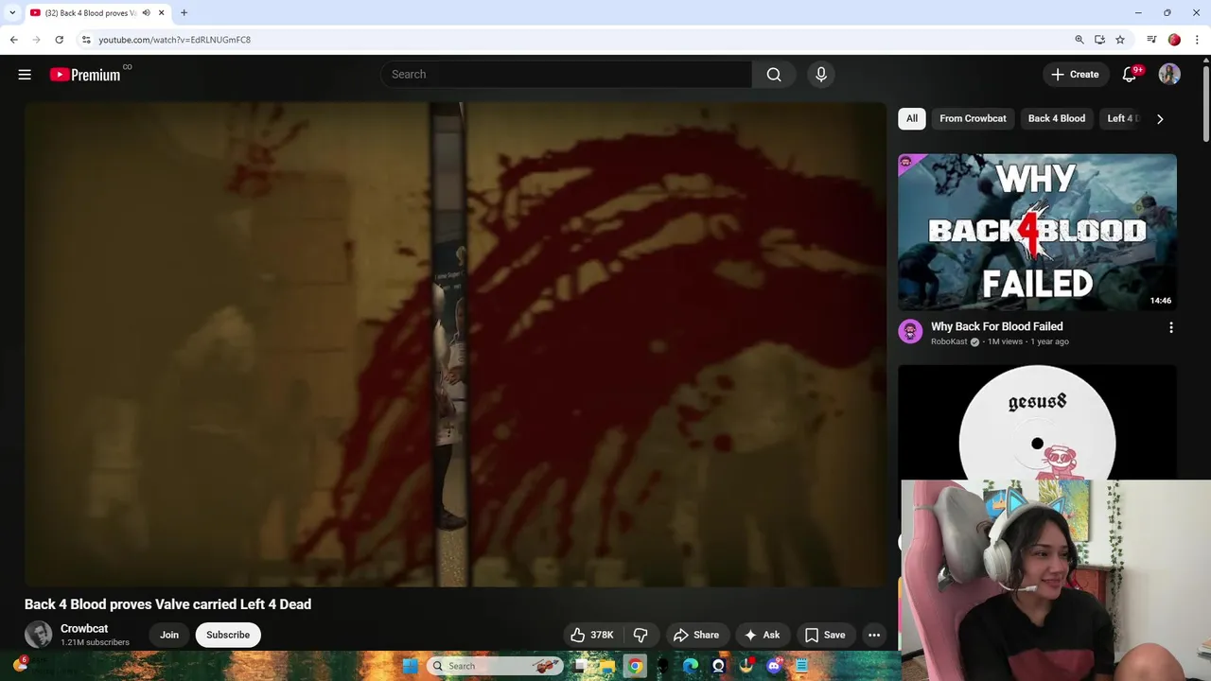Join the Crowbcat channel
The image size is (1211, 681).
coord(169,635)
